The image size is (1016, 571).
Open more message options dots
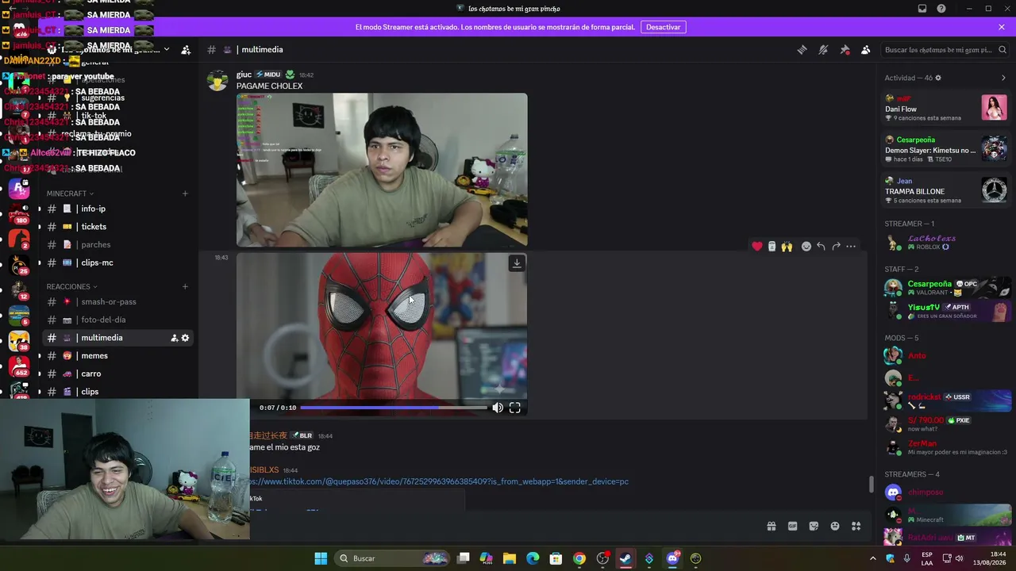tap(851, 247)
